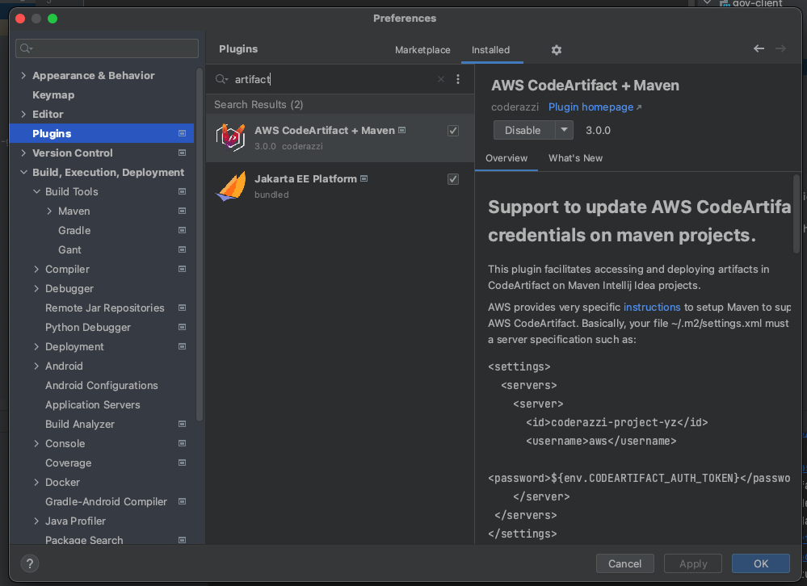The height and width of the screenshot is (586, 807).
Task: Expand the Editor section
Action: pos(23,114)
